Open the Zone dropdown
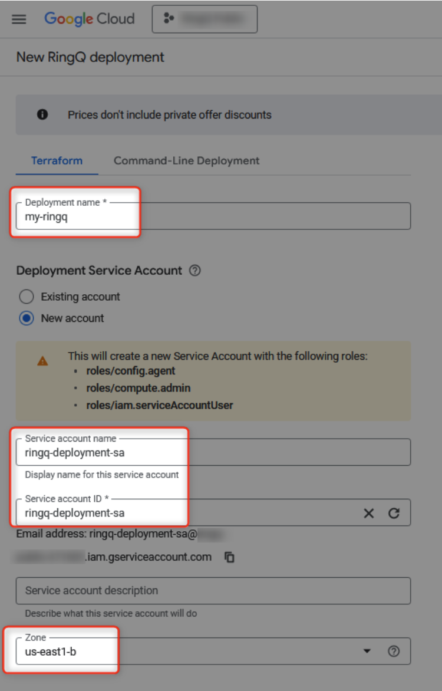 (213, 651)
